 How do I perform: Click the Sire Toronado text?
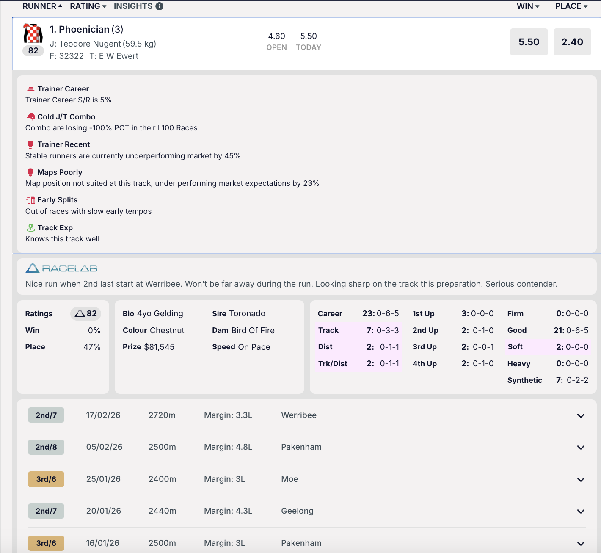[239, 314]
